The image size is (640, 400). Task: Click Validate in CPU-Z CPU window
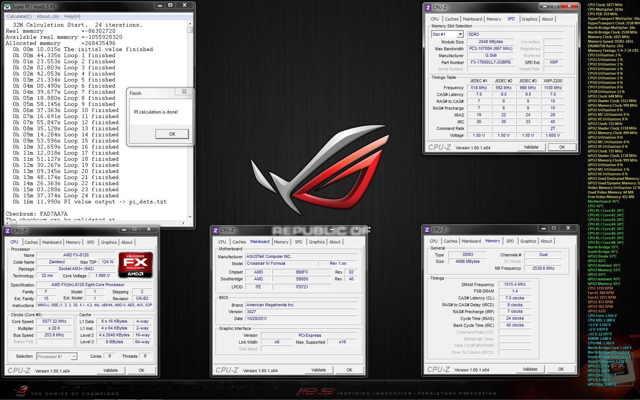(110, 370)
